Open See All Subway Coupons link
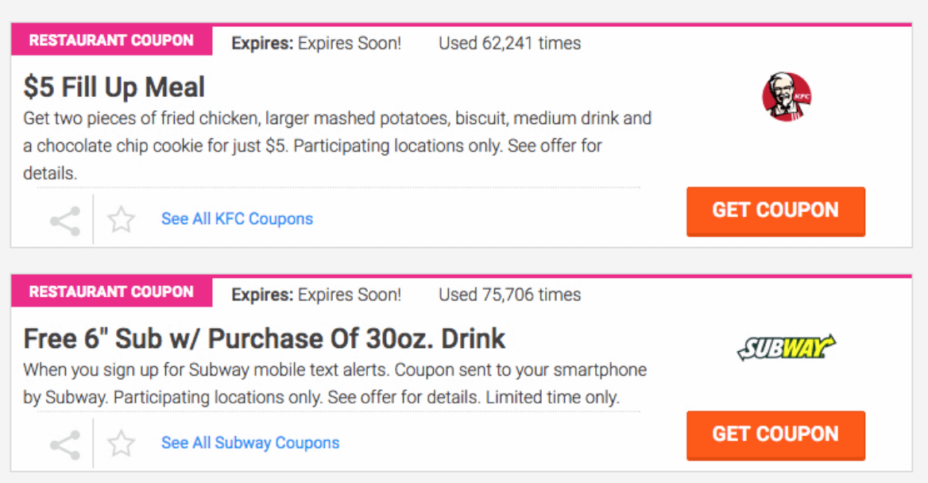Viewport: 928px width, 483px height. coord(250,442)
